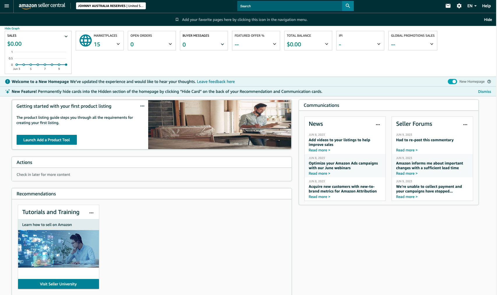
Task: Dismiss the New Feature banner
Action: coord(484,91)
